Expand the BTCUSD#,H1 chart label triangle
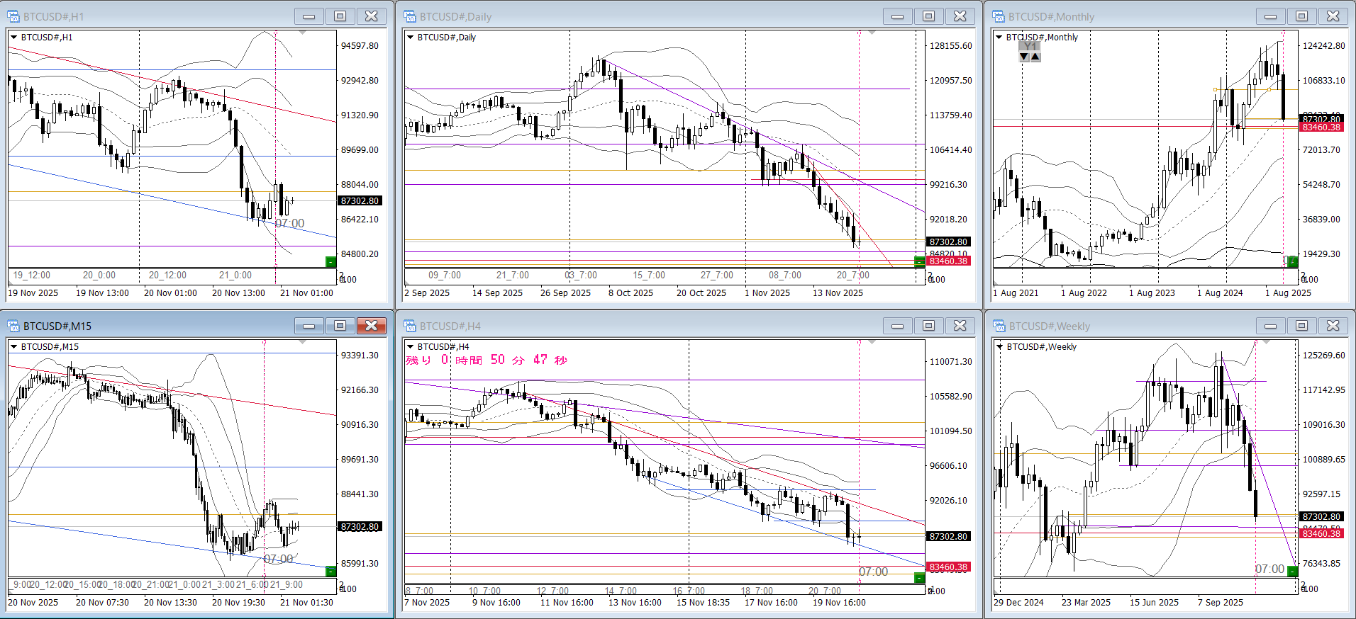1356x619 pixels. [13, 38]
